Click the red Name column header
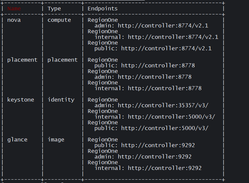 (14, 9)
